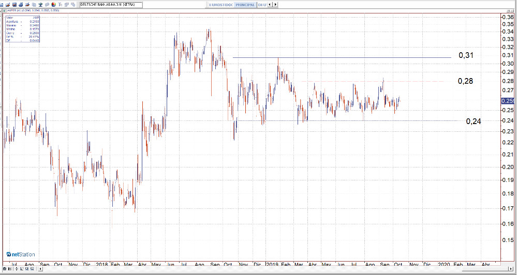Open the partially visible DEU tab

[x=262, y=5]
